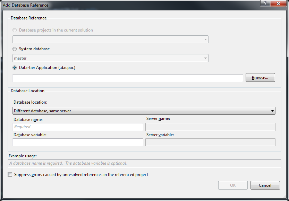The width and height of the screenshot is (289, 201).
Task: Enable Suppress errors from unresolved references
Action: click(10, 175)
